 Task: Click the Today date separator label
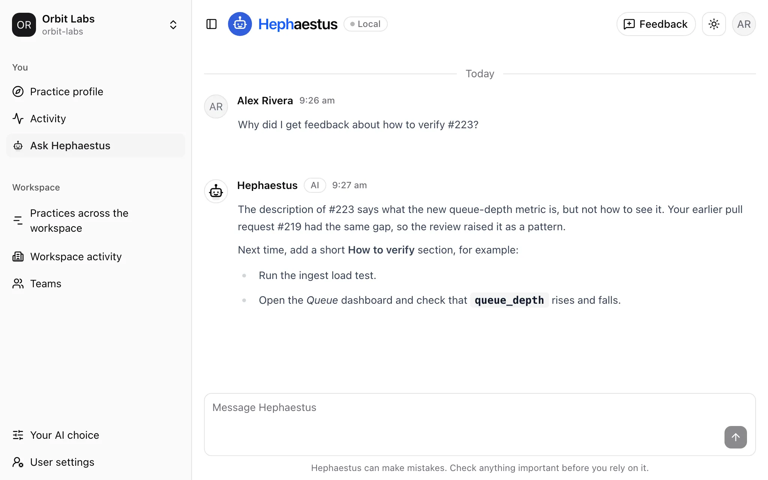[480, 73]
